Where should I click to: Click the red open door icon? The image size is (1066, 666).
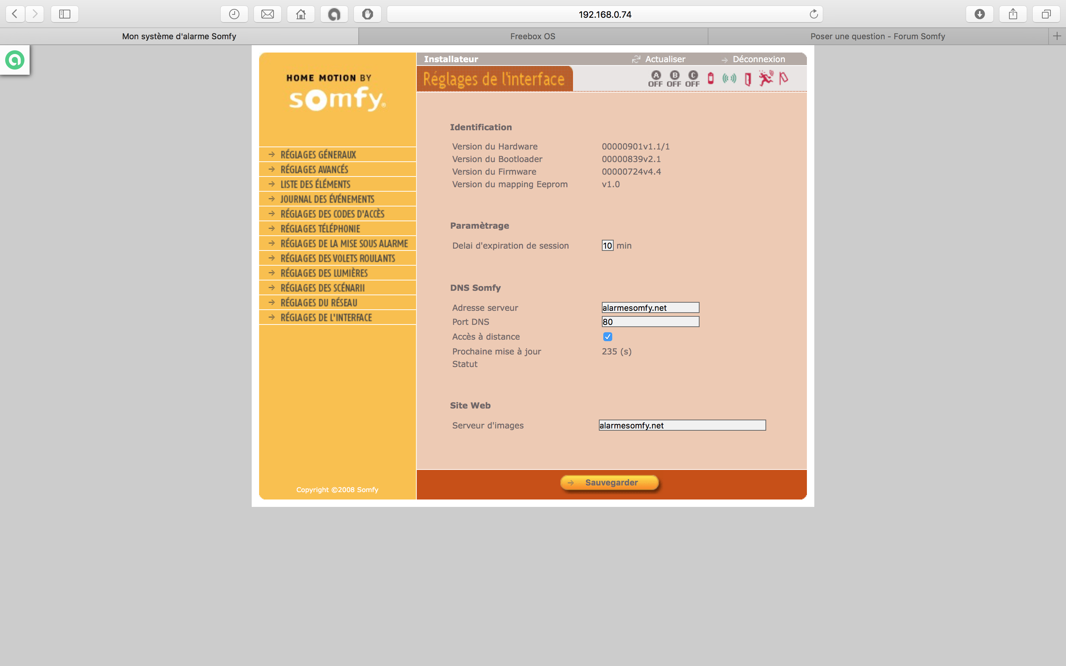pyautogui.click(x=748, y=79)
